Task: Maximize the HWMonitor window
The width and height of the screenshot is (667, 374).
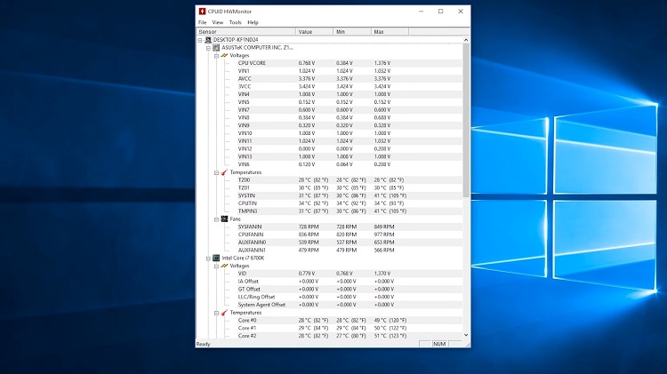Action: (x=441, y=12)
